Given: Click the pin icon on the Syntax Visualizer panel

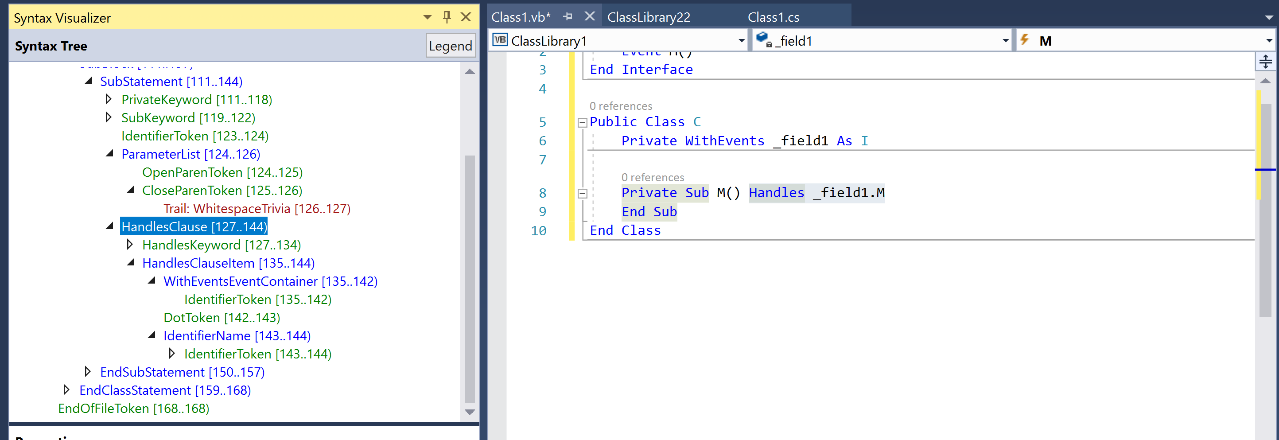Looking at the screenshot, I should point(447,17).
